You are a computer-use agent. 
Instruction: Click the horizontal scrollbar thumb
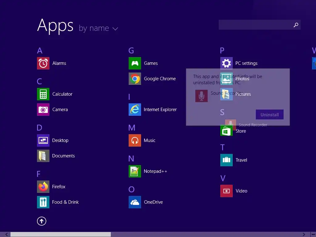point(61,235)
